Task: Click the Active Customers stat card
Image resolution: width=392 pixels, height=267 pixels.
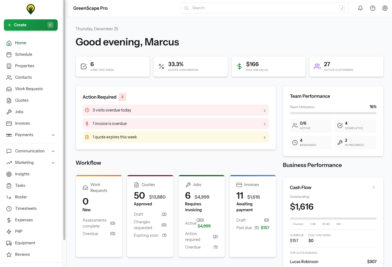Action: click(x=346, y=66)
